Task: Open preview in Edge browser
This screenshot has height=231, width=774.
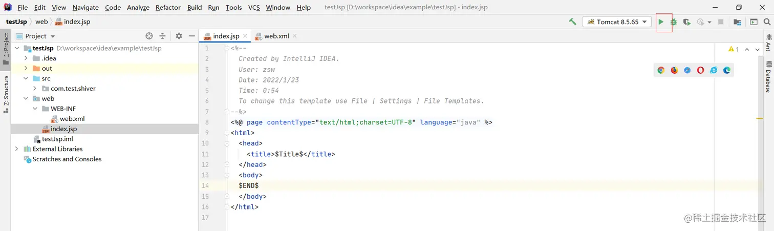Action: pyautogui.click(x=726, y=70)
